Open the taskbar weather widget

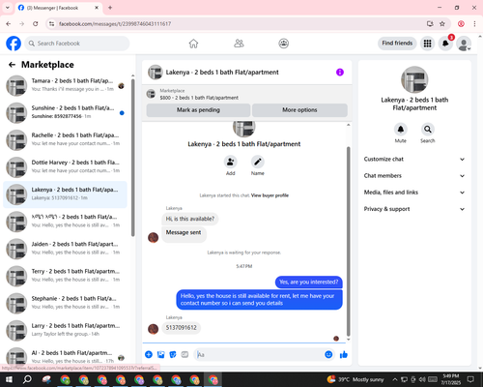click(x=355, y=379)
